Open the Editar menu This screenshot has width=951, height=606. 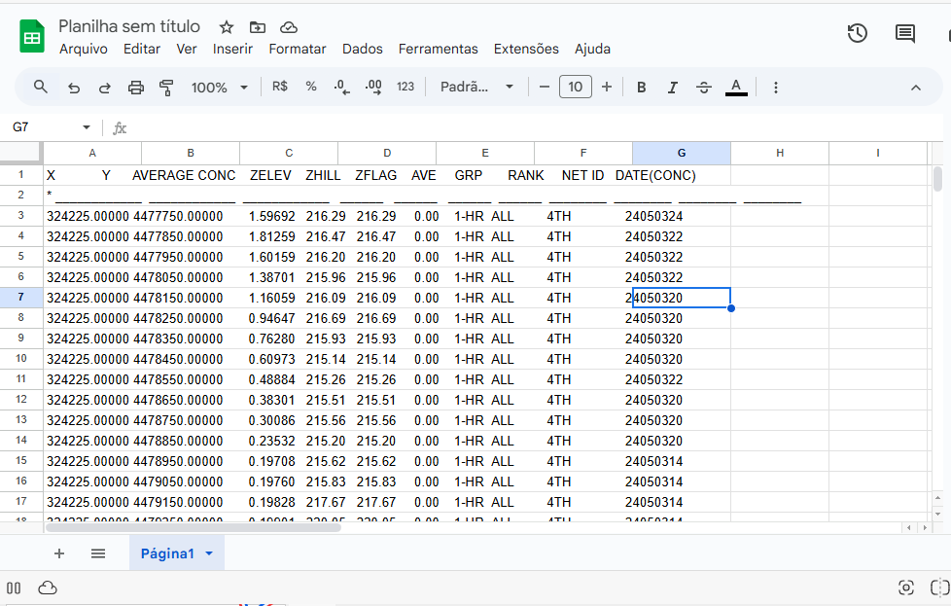(142, 50)
